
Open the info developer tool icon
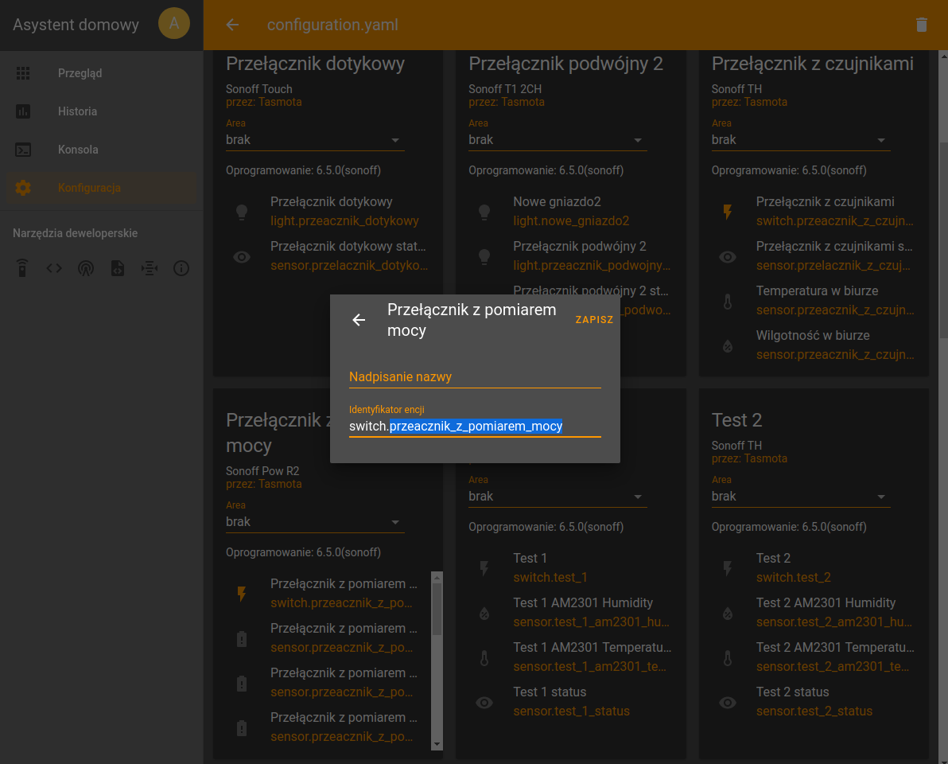coord(181,268)
